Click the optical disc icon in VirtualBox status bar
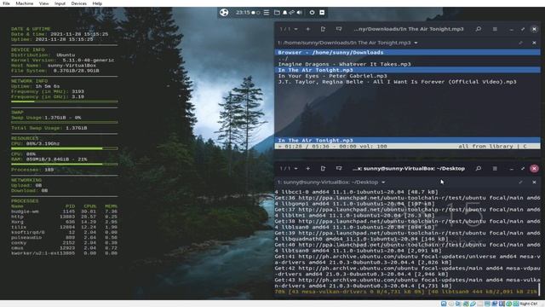Image resolution: width=545 pixels, height=307 pixels. (451, 304)
